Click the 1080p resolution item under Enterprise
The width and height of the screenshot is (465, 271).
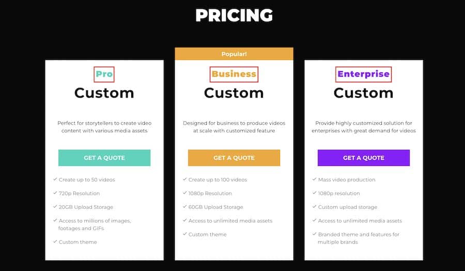[339, 193]
